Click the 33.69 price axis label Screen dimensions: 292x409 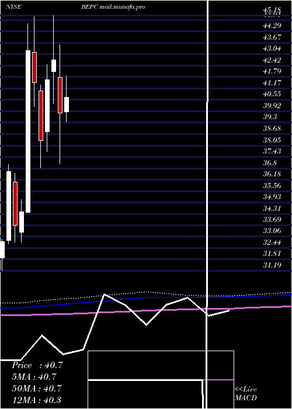click(x=272, y=220)
